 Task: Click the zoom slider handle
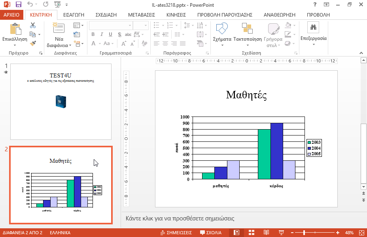click(x=304, y=233)
